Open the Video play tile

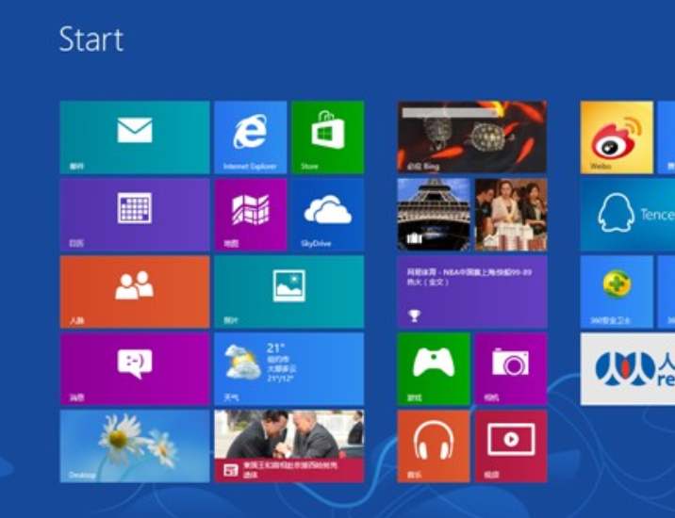click(x=511, y=446)
